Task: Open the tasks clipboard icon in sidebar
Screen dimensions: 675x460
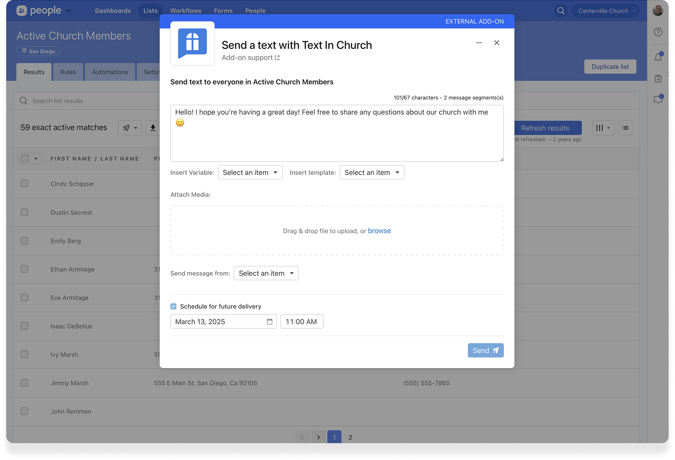Action: [x=658, y=79]
